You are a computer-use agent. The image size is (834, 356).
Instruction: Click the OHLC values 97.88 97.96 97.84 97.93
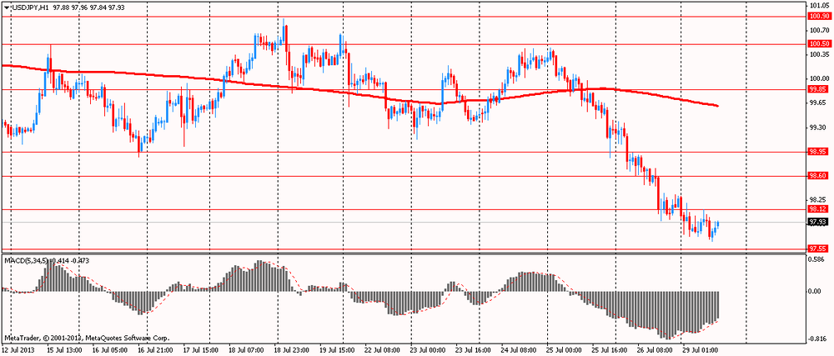(x=89, y=8)
